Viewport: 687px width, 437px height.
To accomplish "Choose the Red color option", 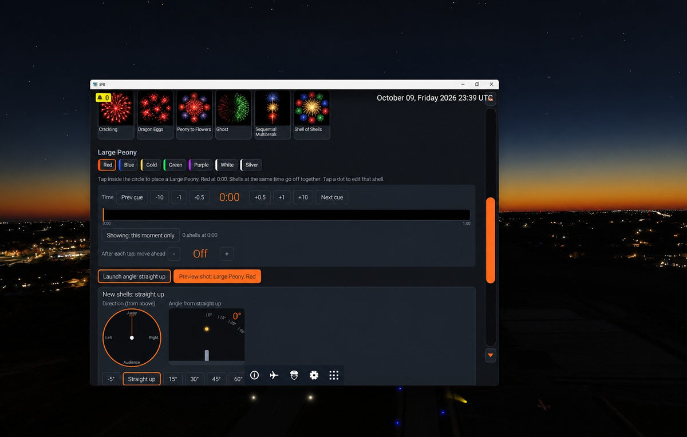I will (x=107, y=165).
